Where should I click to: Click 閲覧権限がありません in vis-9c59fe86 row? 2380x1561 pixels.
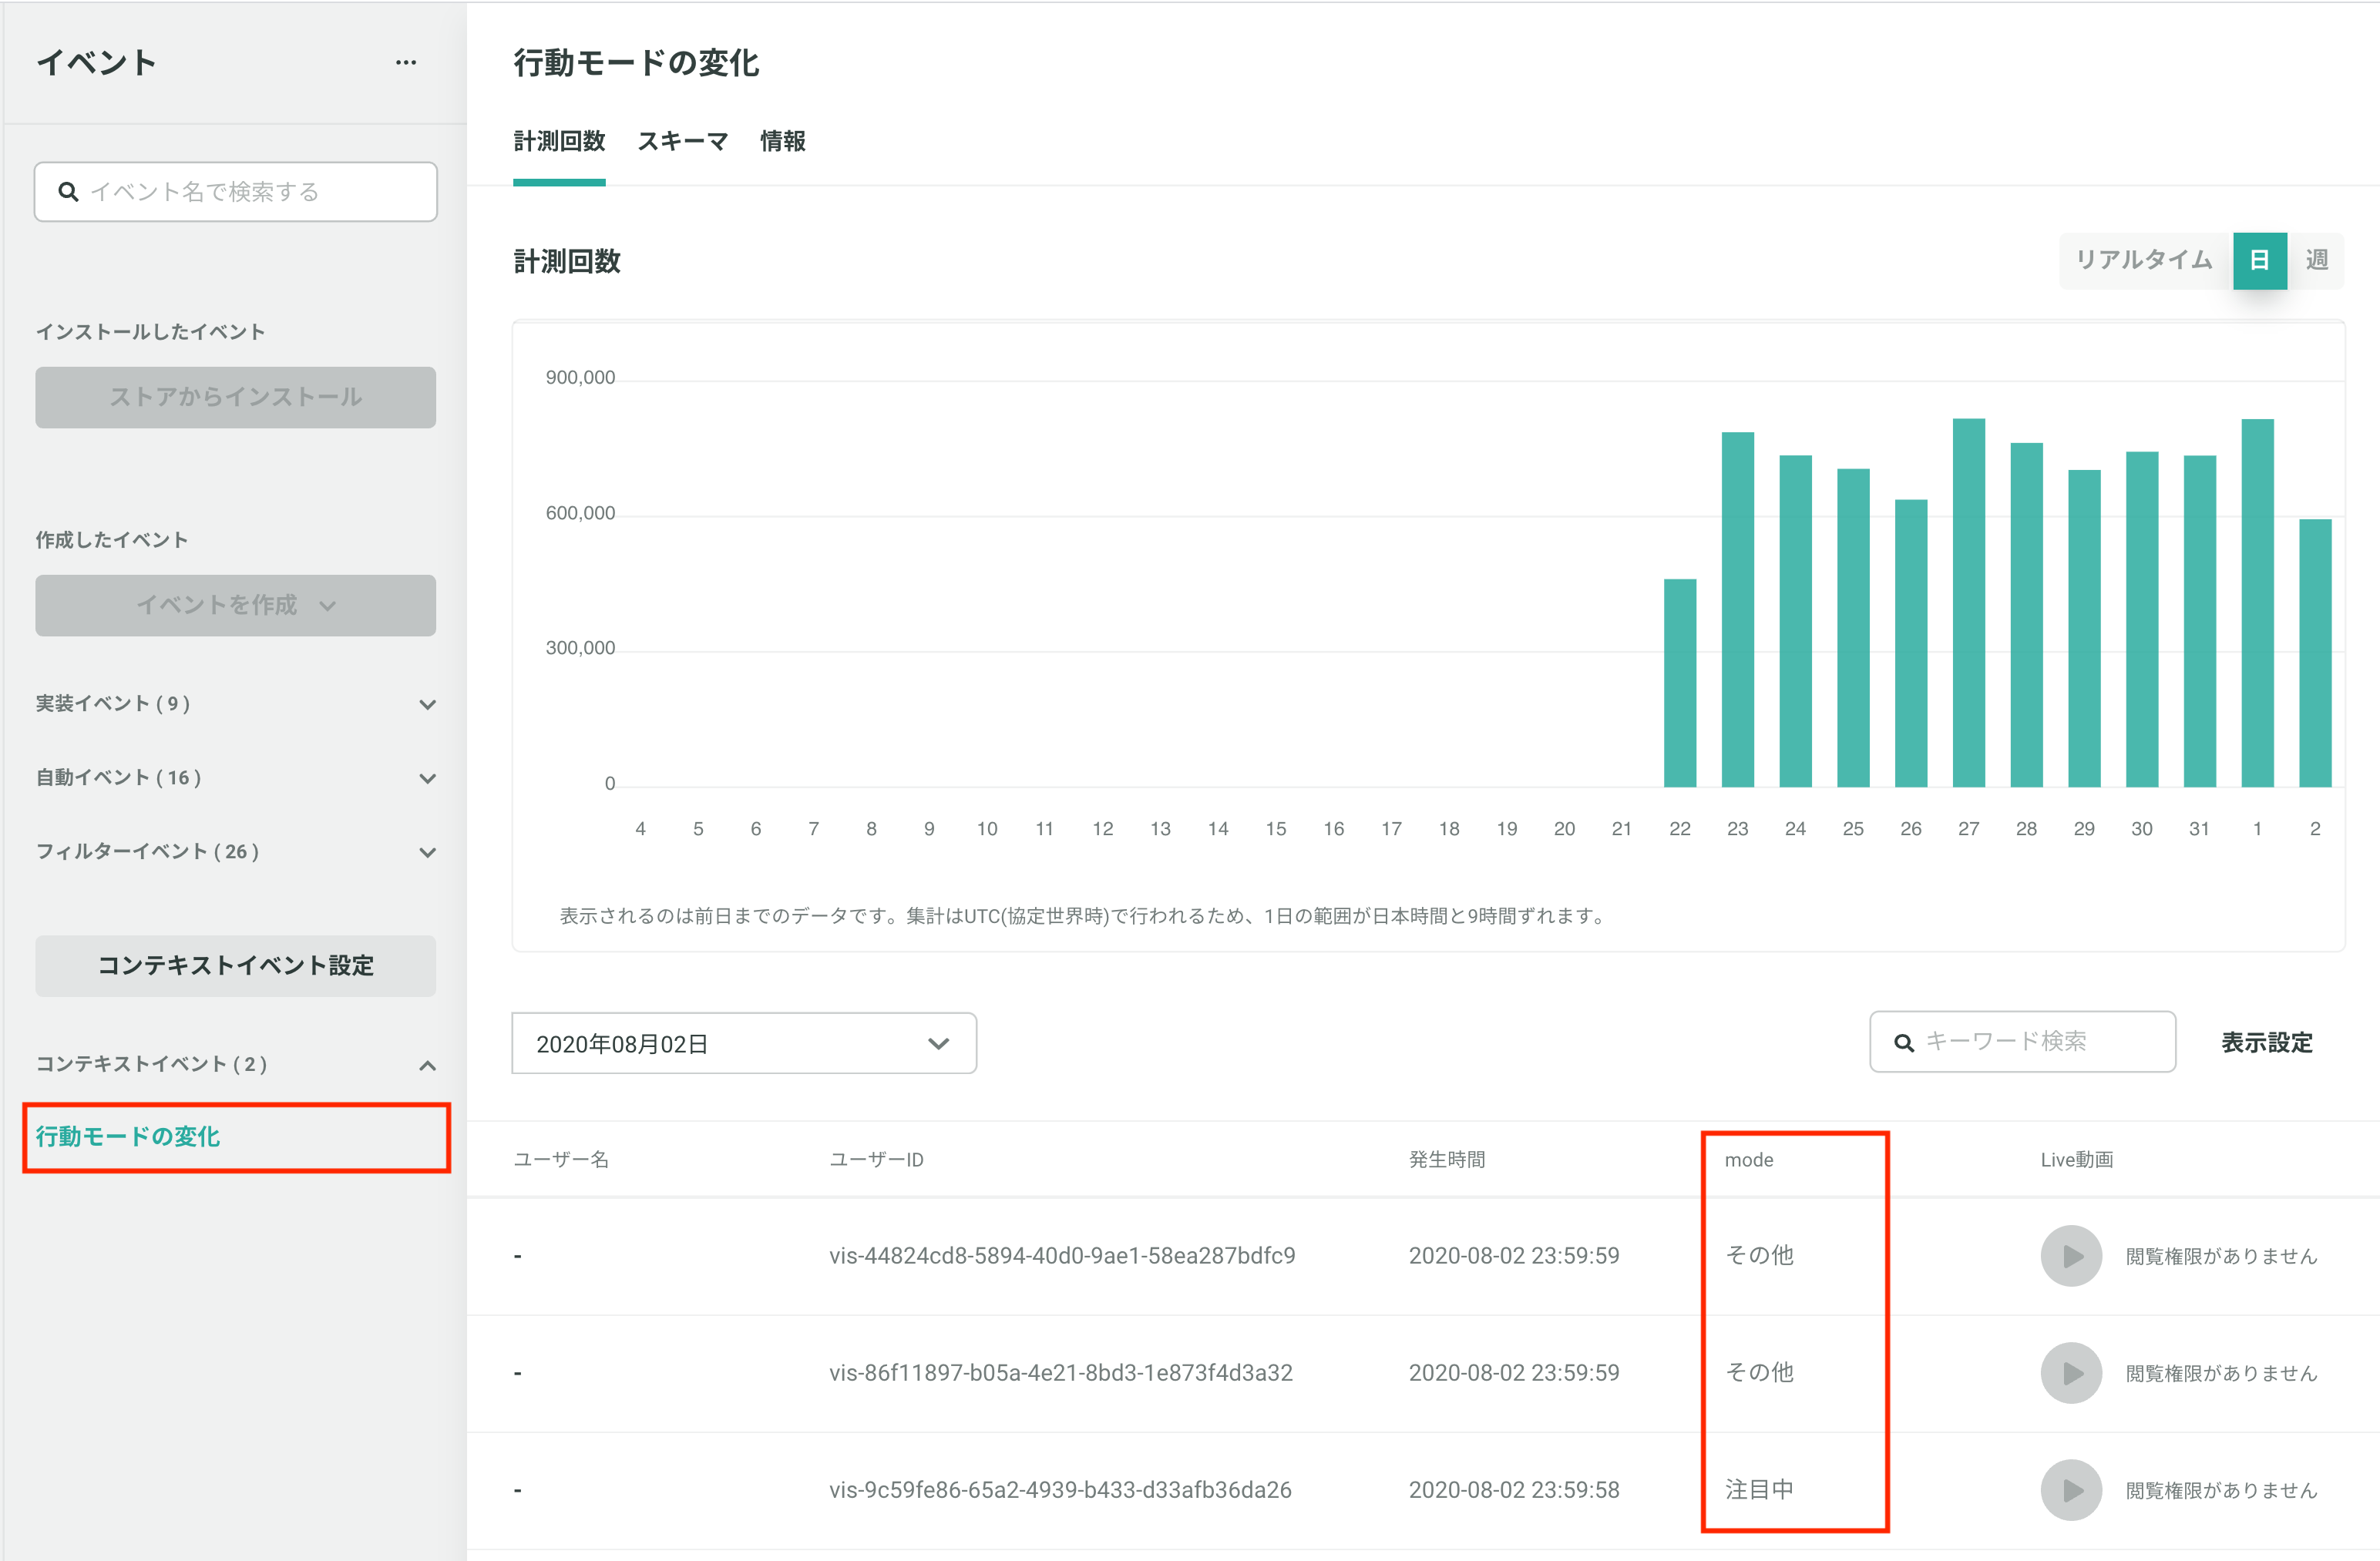(2221, 1491)
